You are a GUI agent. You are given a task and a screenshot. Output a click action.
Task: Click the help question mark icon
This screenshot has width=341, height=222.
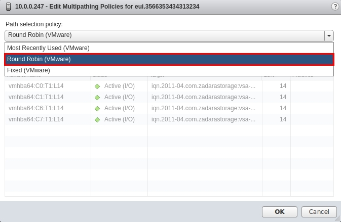(x=334, y=7)
